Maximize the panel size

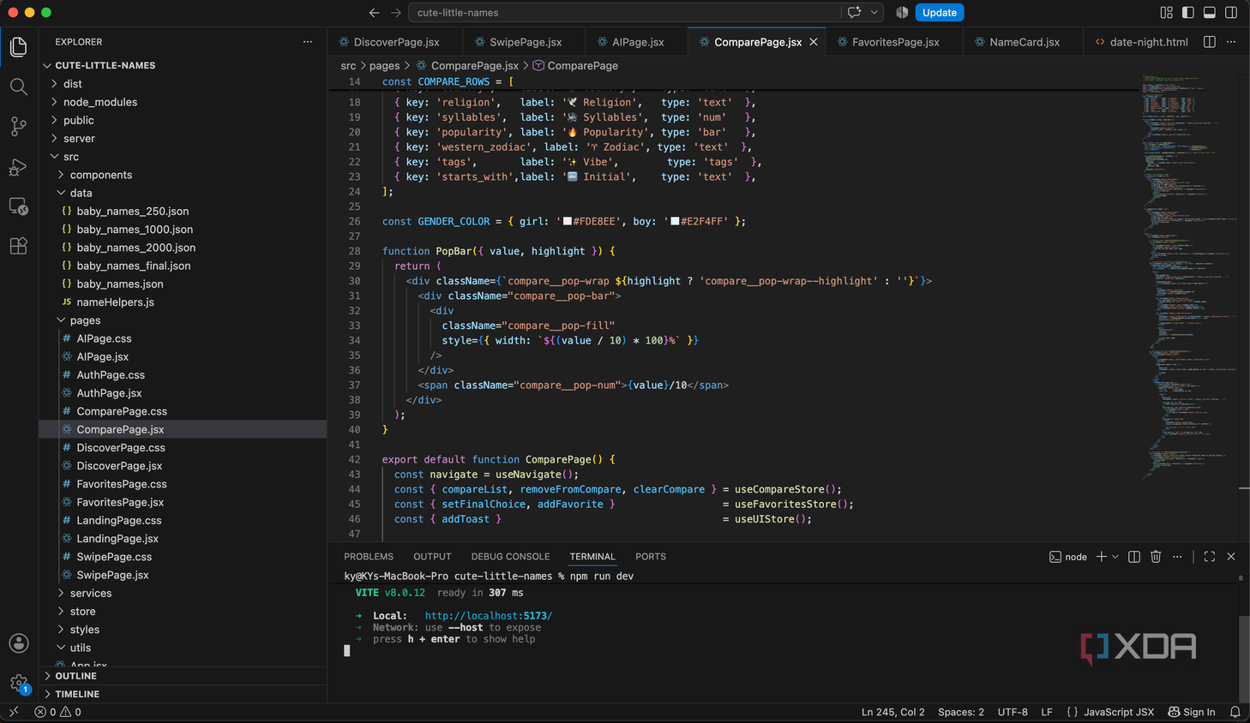point(1210,557)
